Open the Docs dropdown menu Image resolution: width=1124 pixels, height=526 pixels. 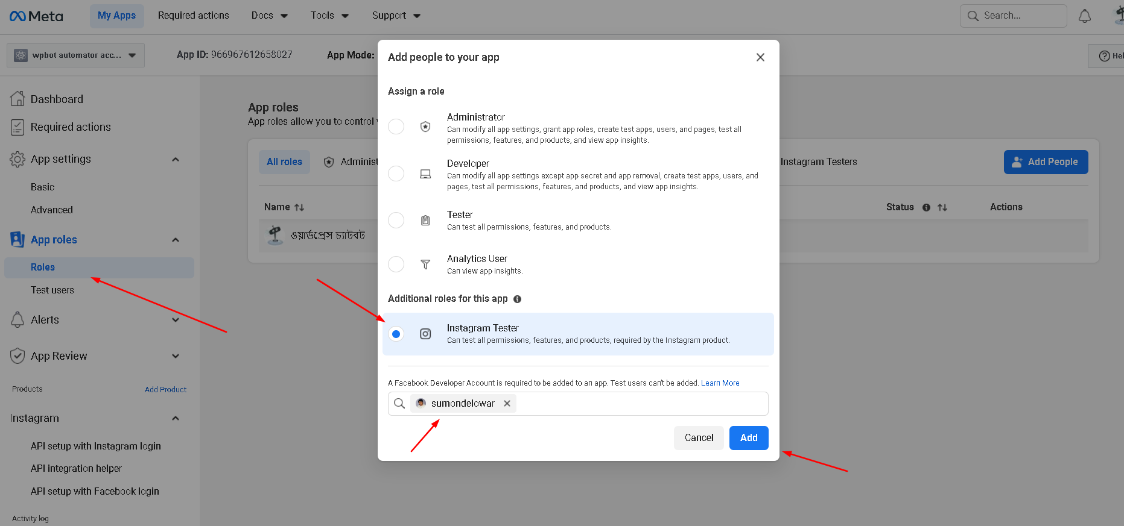[269, 16]
